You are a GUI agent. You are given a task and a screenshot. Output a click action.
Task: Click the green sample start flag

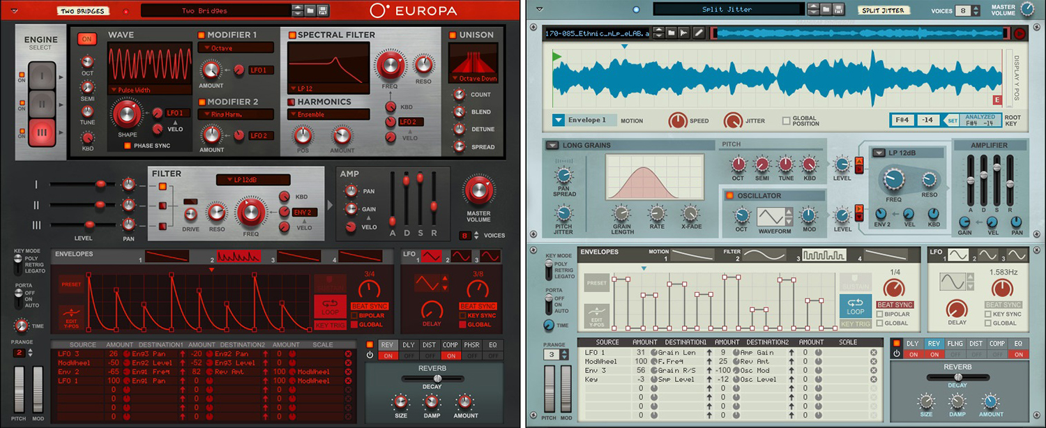[x=556, y=55]
